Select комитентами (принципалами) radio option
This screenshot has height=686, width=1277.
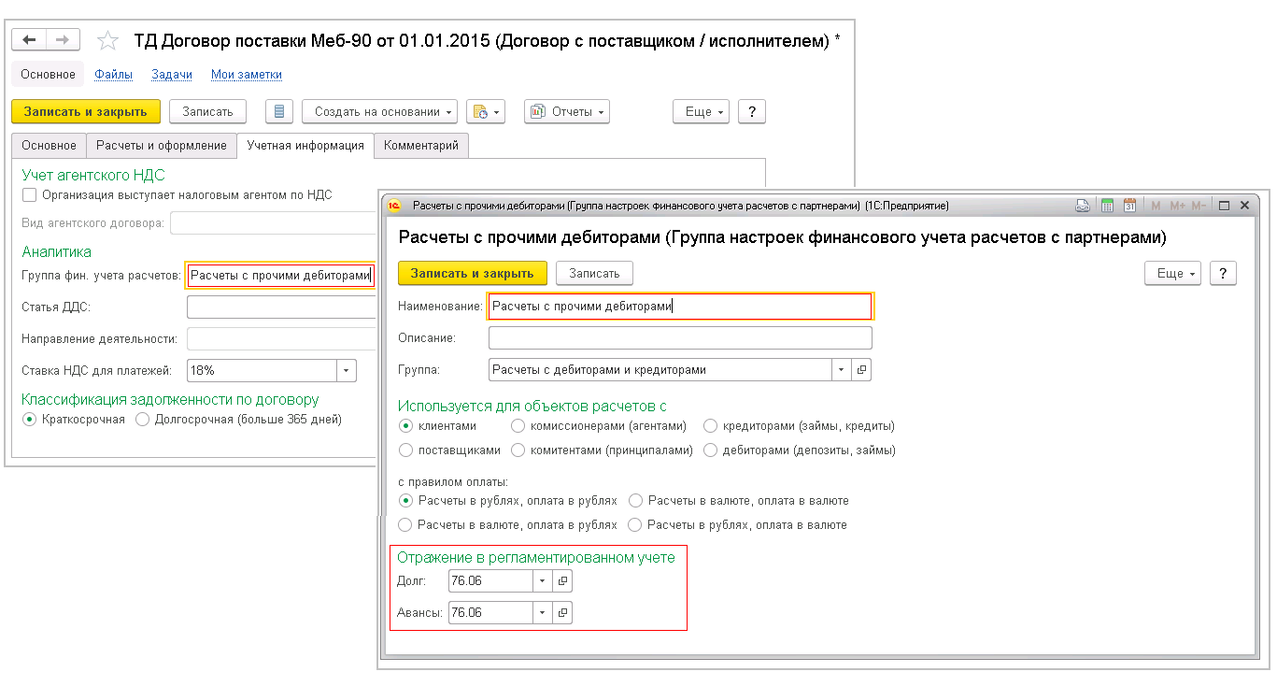(x=518, y=450)
